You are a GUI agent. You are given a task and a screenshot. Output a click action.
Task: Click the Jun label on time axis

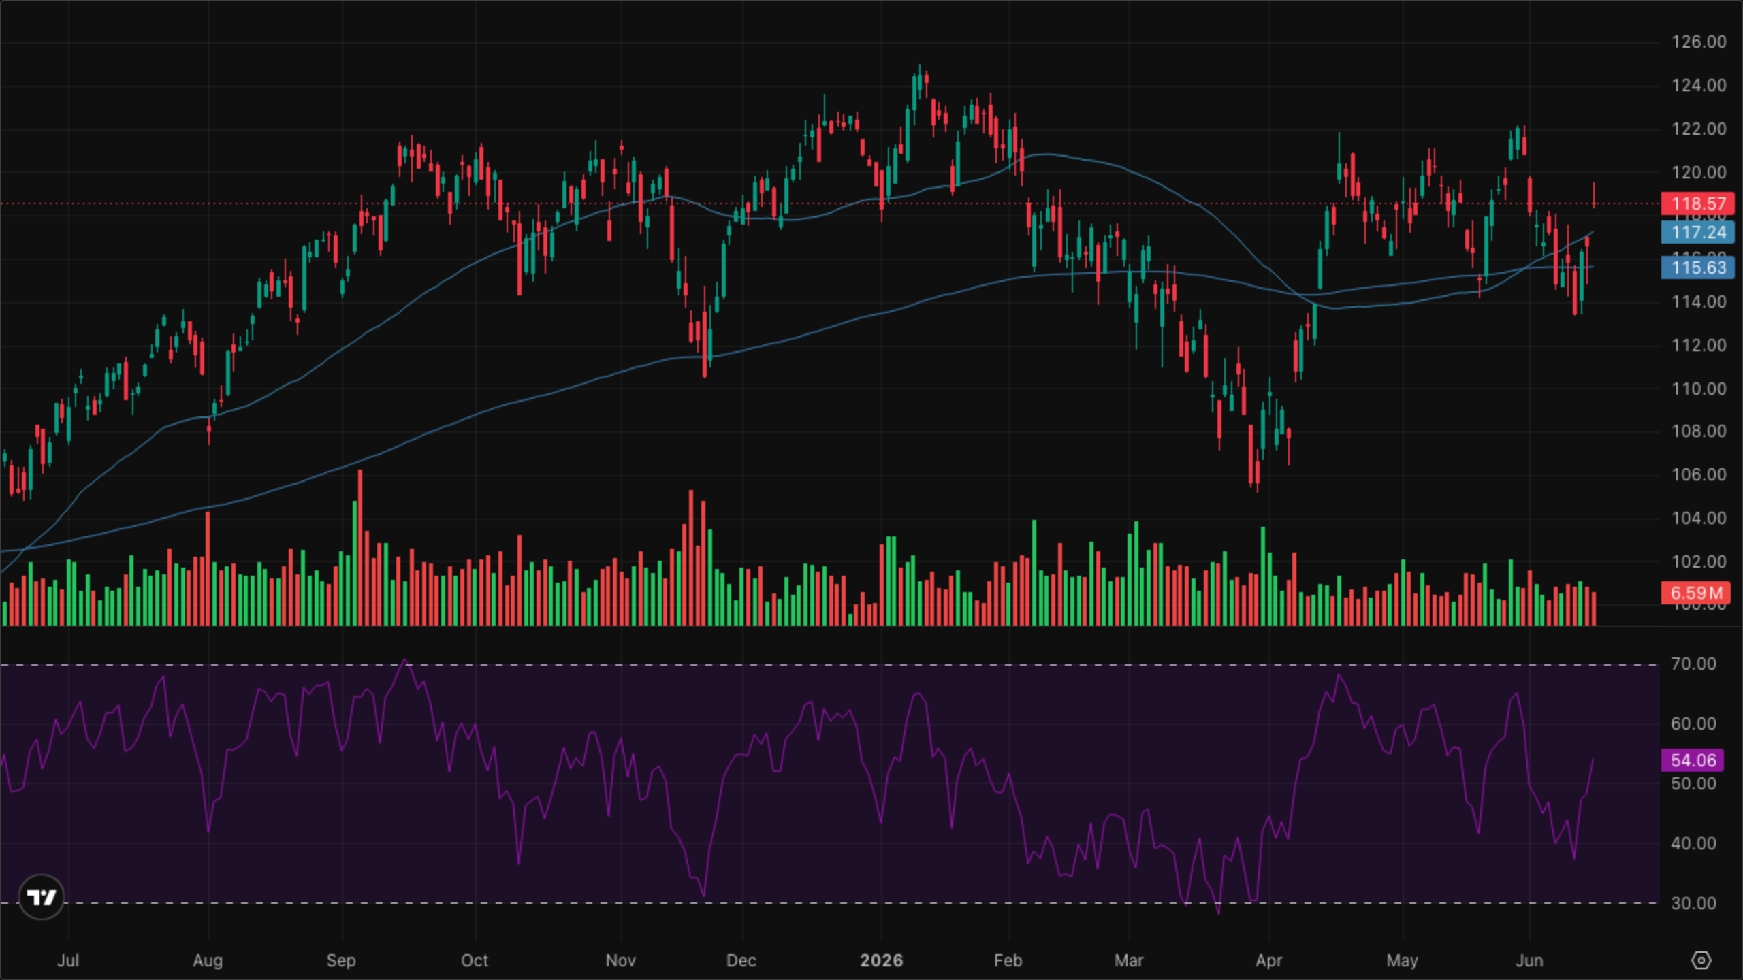pyautogui.click(x=1529, y=960)
